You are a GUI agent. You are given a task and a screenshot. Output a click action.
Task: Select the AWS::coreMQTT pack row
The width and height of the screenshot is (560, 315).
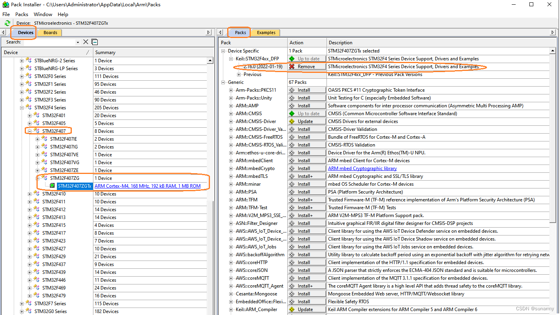coord(252,278)
